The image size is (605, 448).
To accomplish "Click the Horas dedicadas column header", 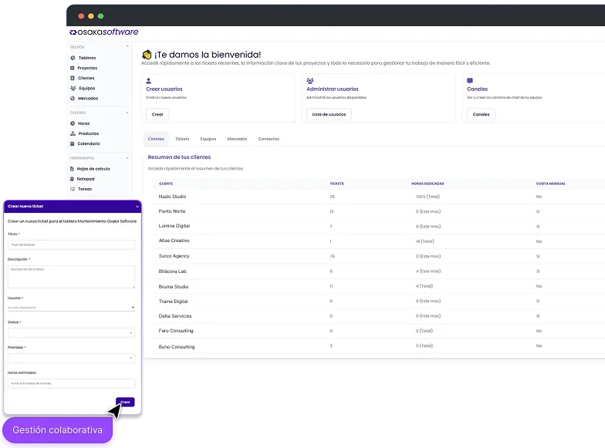I will coord(428,184).
